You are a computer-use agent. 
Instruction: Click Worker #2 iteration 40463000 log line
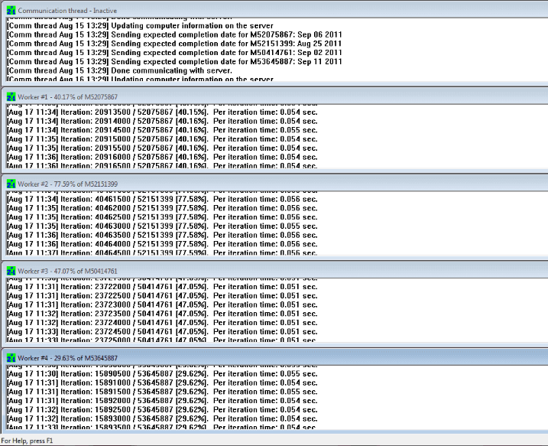[162, 226]
